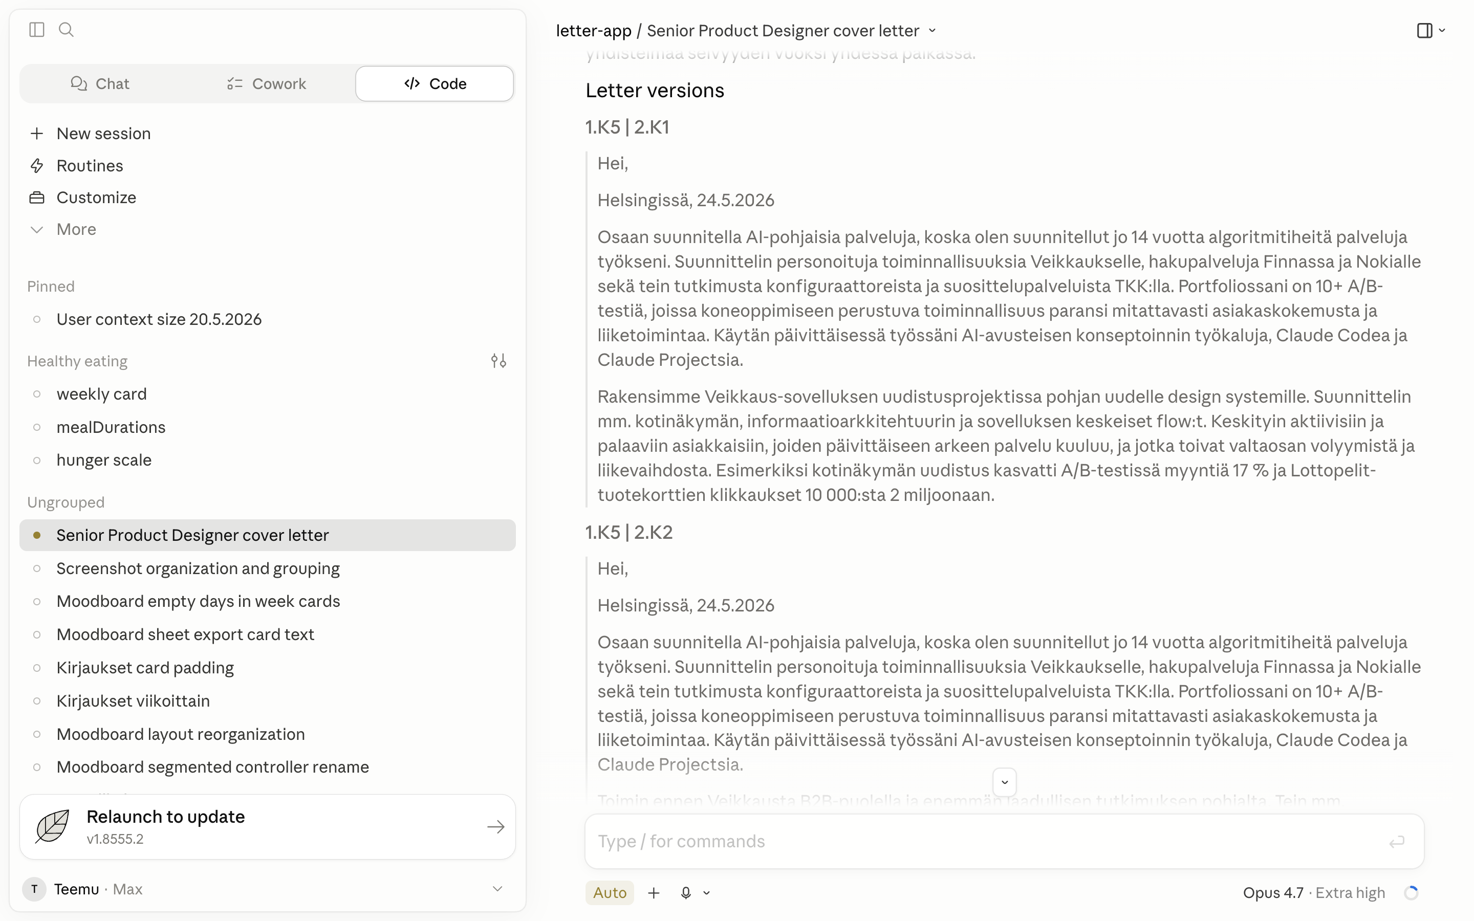1474x921 pixels.
Task: Click the Ungrouped section label
Action: pyautogui.click(x=66, y=502)
